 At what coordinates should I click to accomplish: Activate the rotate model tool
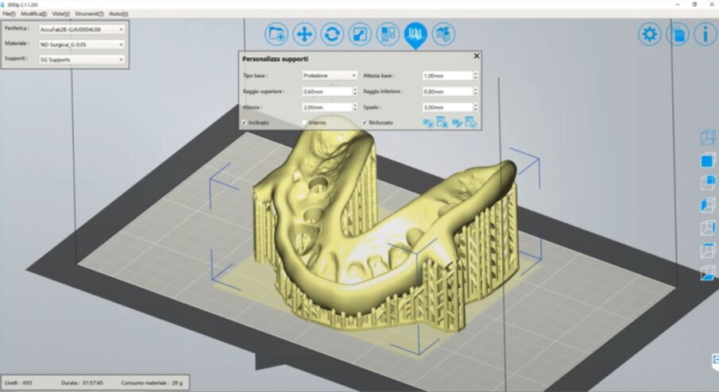pos(332,34)
